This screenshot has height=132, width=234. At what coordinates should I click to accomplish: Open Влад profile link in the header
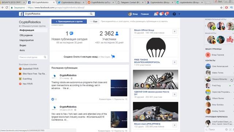click(133, 14)
